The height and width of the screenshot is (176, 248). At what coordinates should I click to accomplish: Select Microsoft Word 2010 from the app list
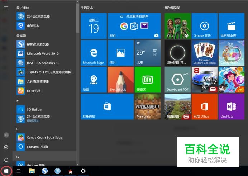click(43, 54)
